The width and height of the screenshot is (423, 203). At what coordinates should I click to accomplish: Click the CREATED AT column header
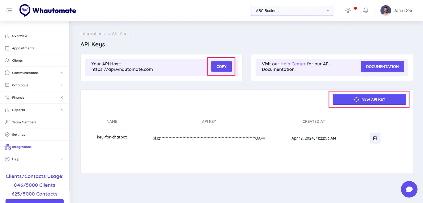point(314,122)
